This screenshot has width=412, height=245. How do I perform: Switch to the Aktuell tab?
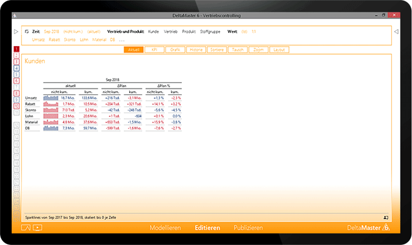[133, 49]
